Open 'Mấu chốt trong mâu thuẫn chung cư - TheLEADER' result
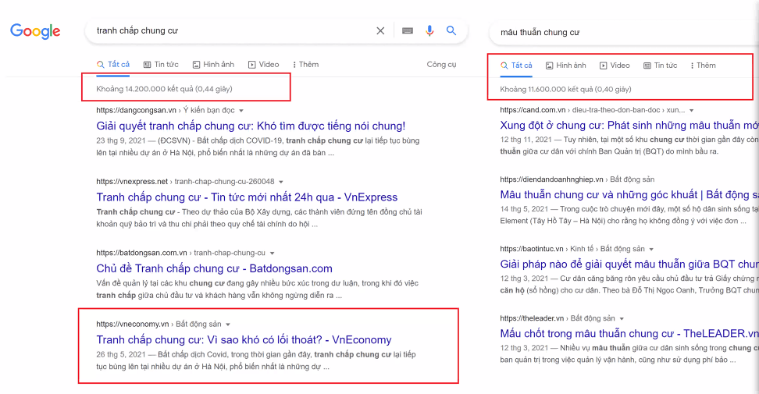The image size is (759, 394). point(629,334)
